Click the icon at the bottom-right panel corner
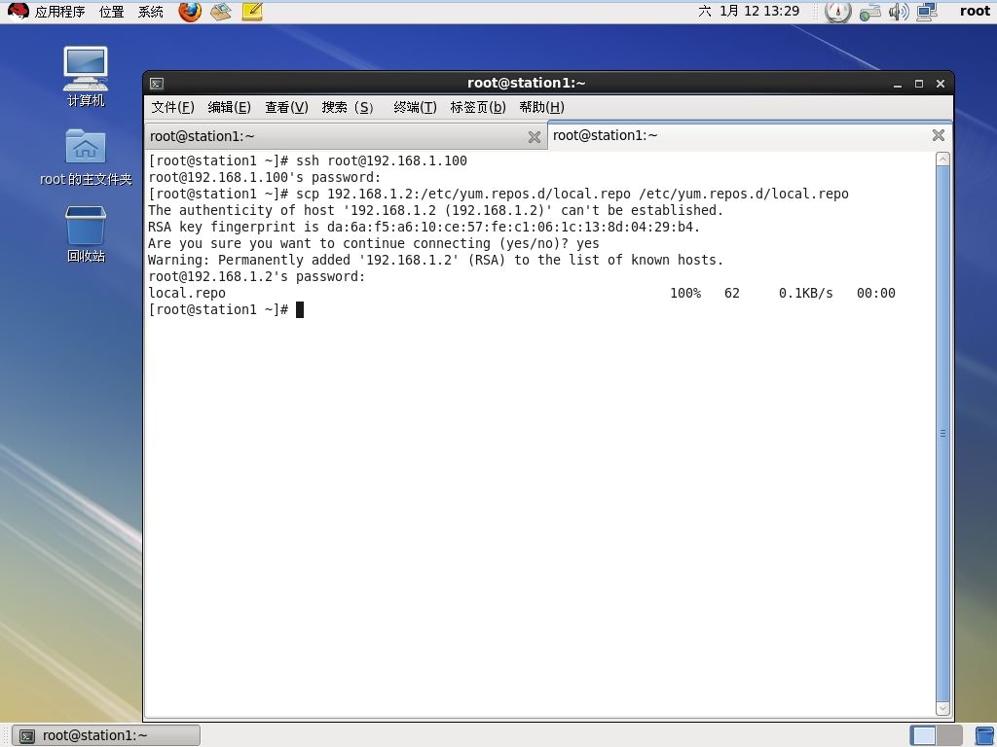 click(x=986, y=735)
